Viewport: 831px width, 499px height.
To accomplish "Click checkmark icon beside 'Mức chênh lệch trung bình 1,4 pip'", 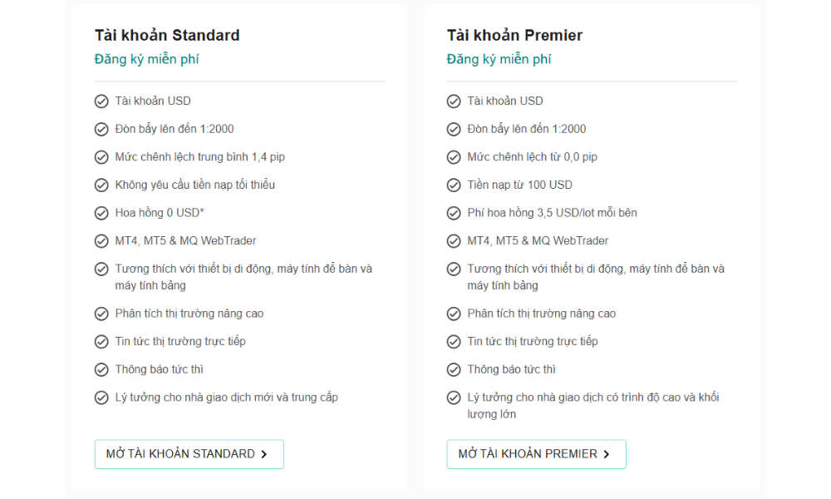I will pos(101,157).
